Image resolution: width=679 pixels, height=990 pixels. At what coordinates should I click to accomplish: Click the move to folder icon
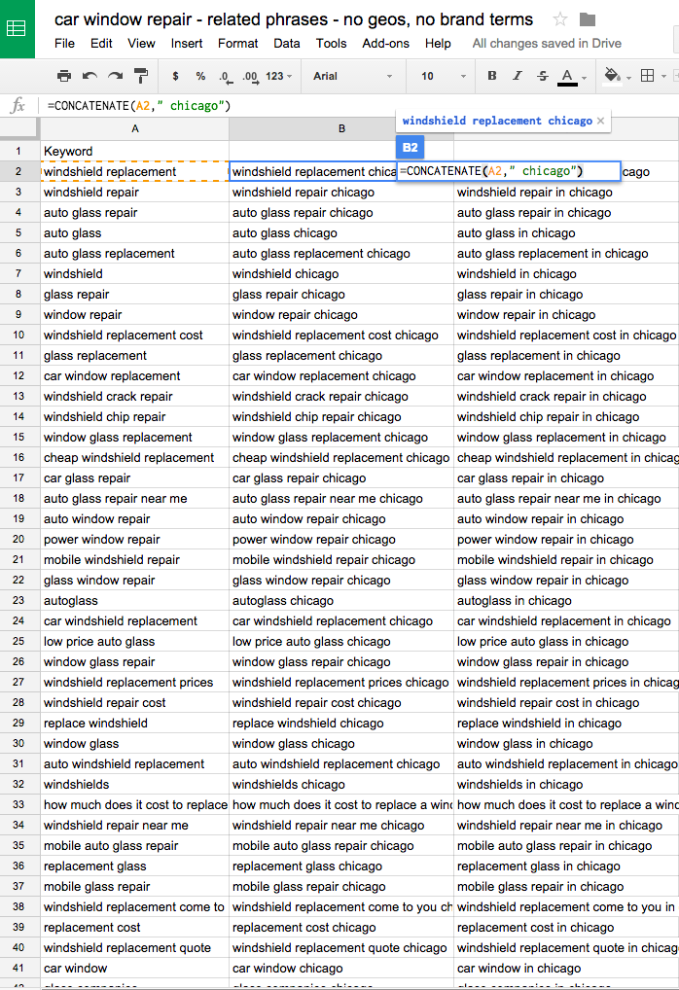coord(588,19)
